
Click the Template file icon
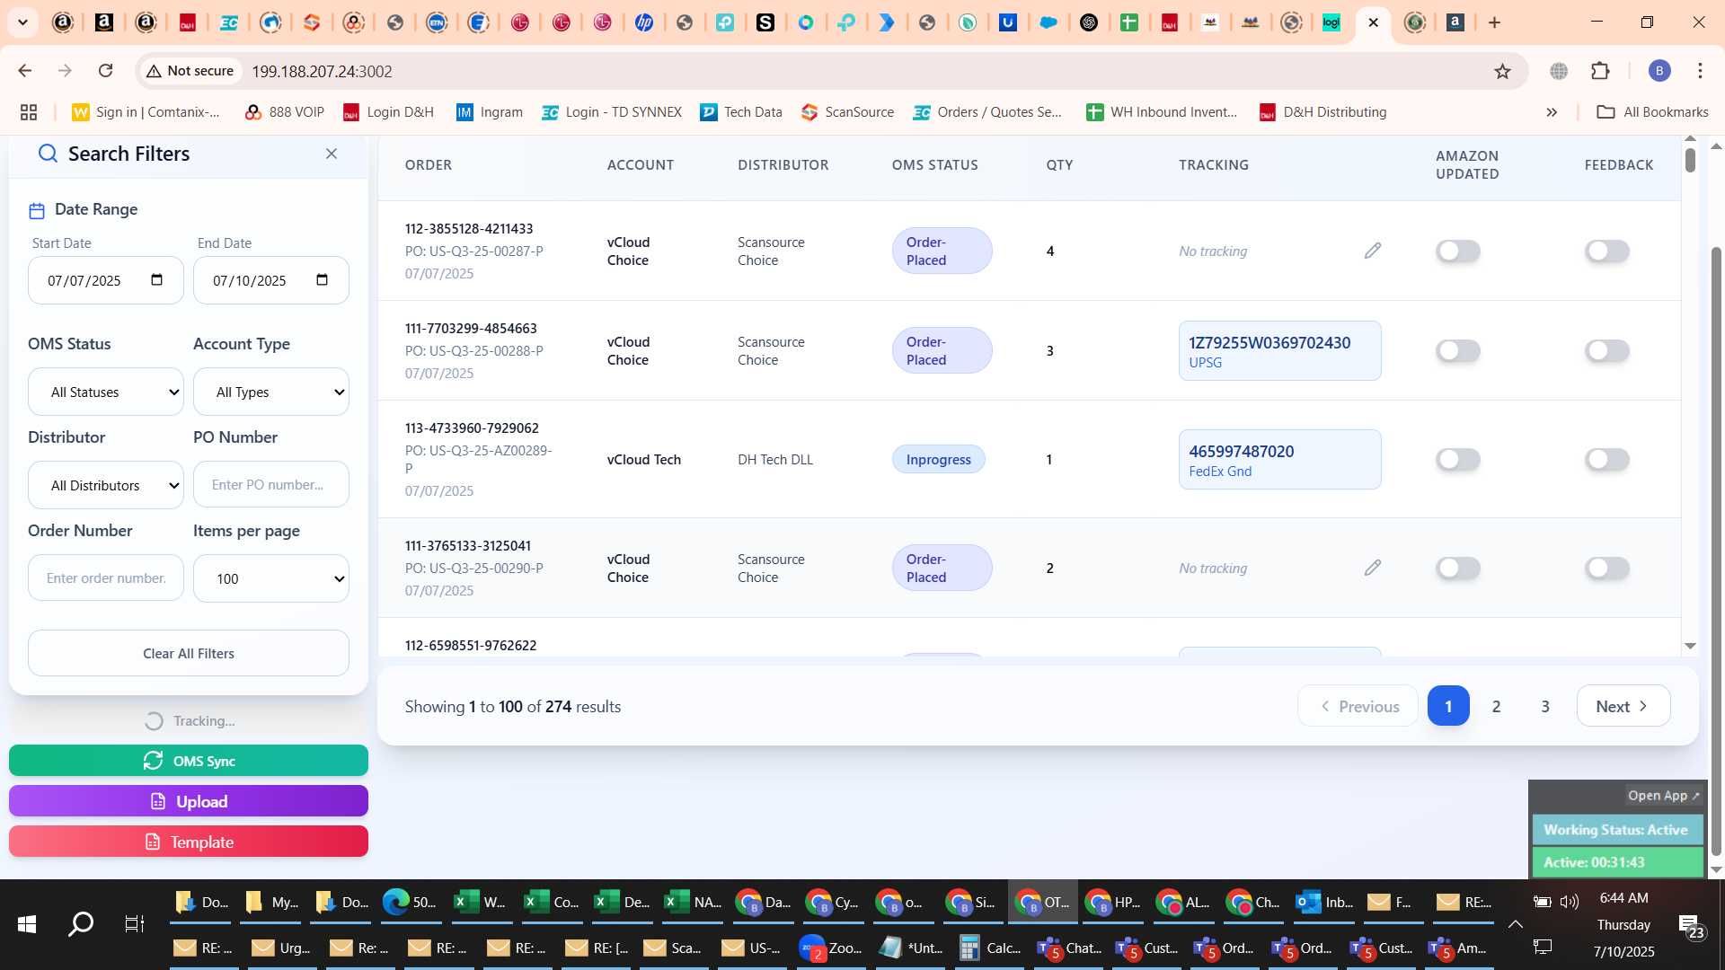[153, 842]
